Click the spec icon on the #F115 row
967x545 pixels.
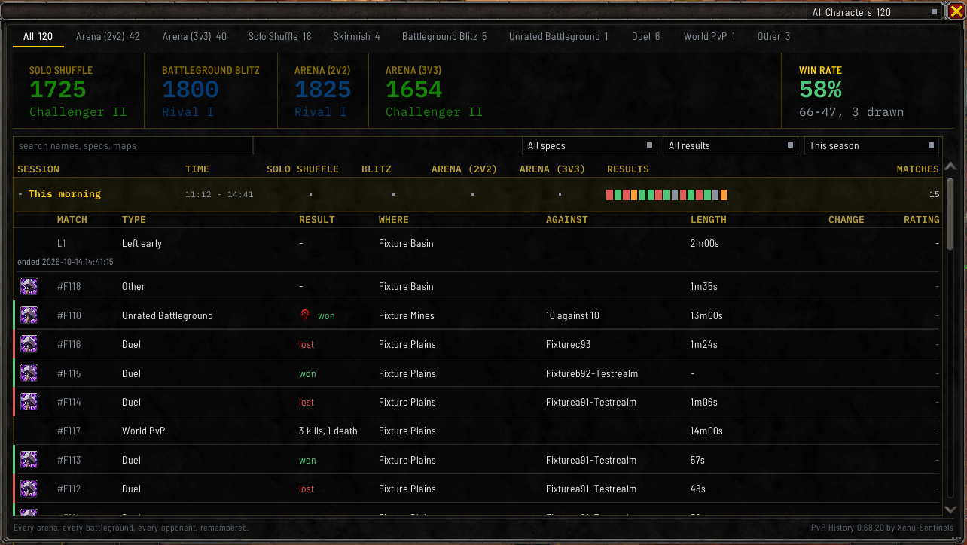[x=29, y=373]
